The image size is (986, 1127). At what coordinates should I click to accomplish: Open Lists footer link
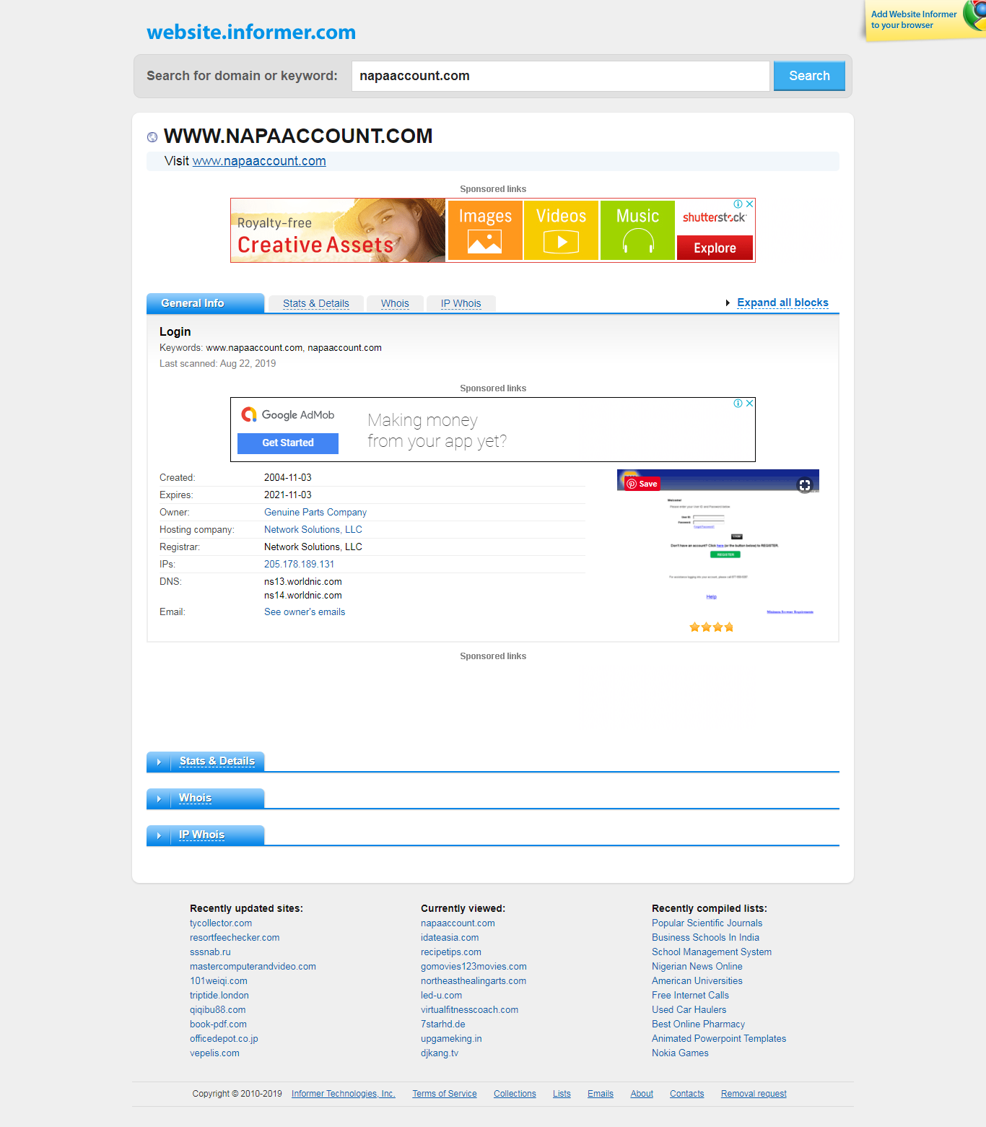pyautogui.click(x=562, y=1094)
